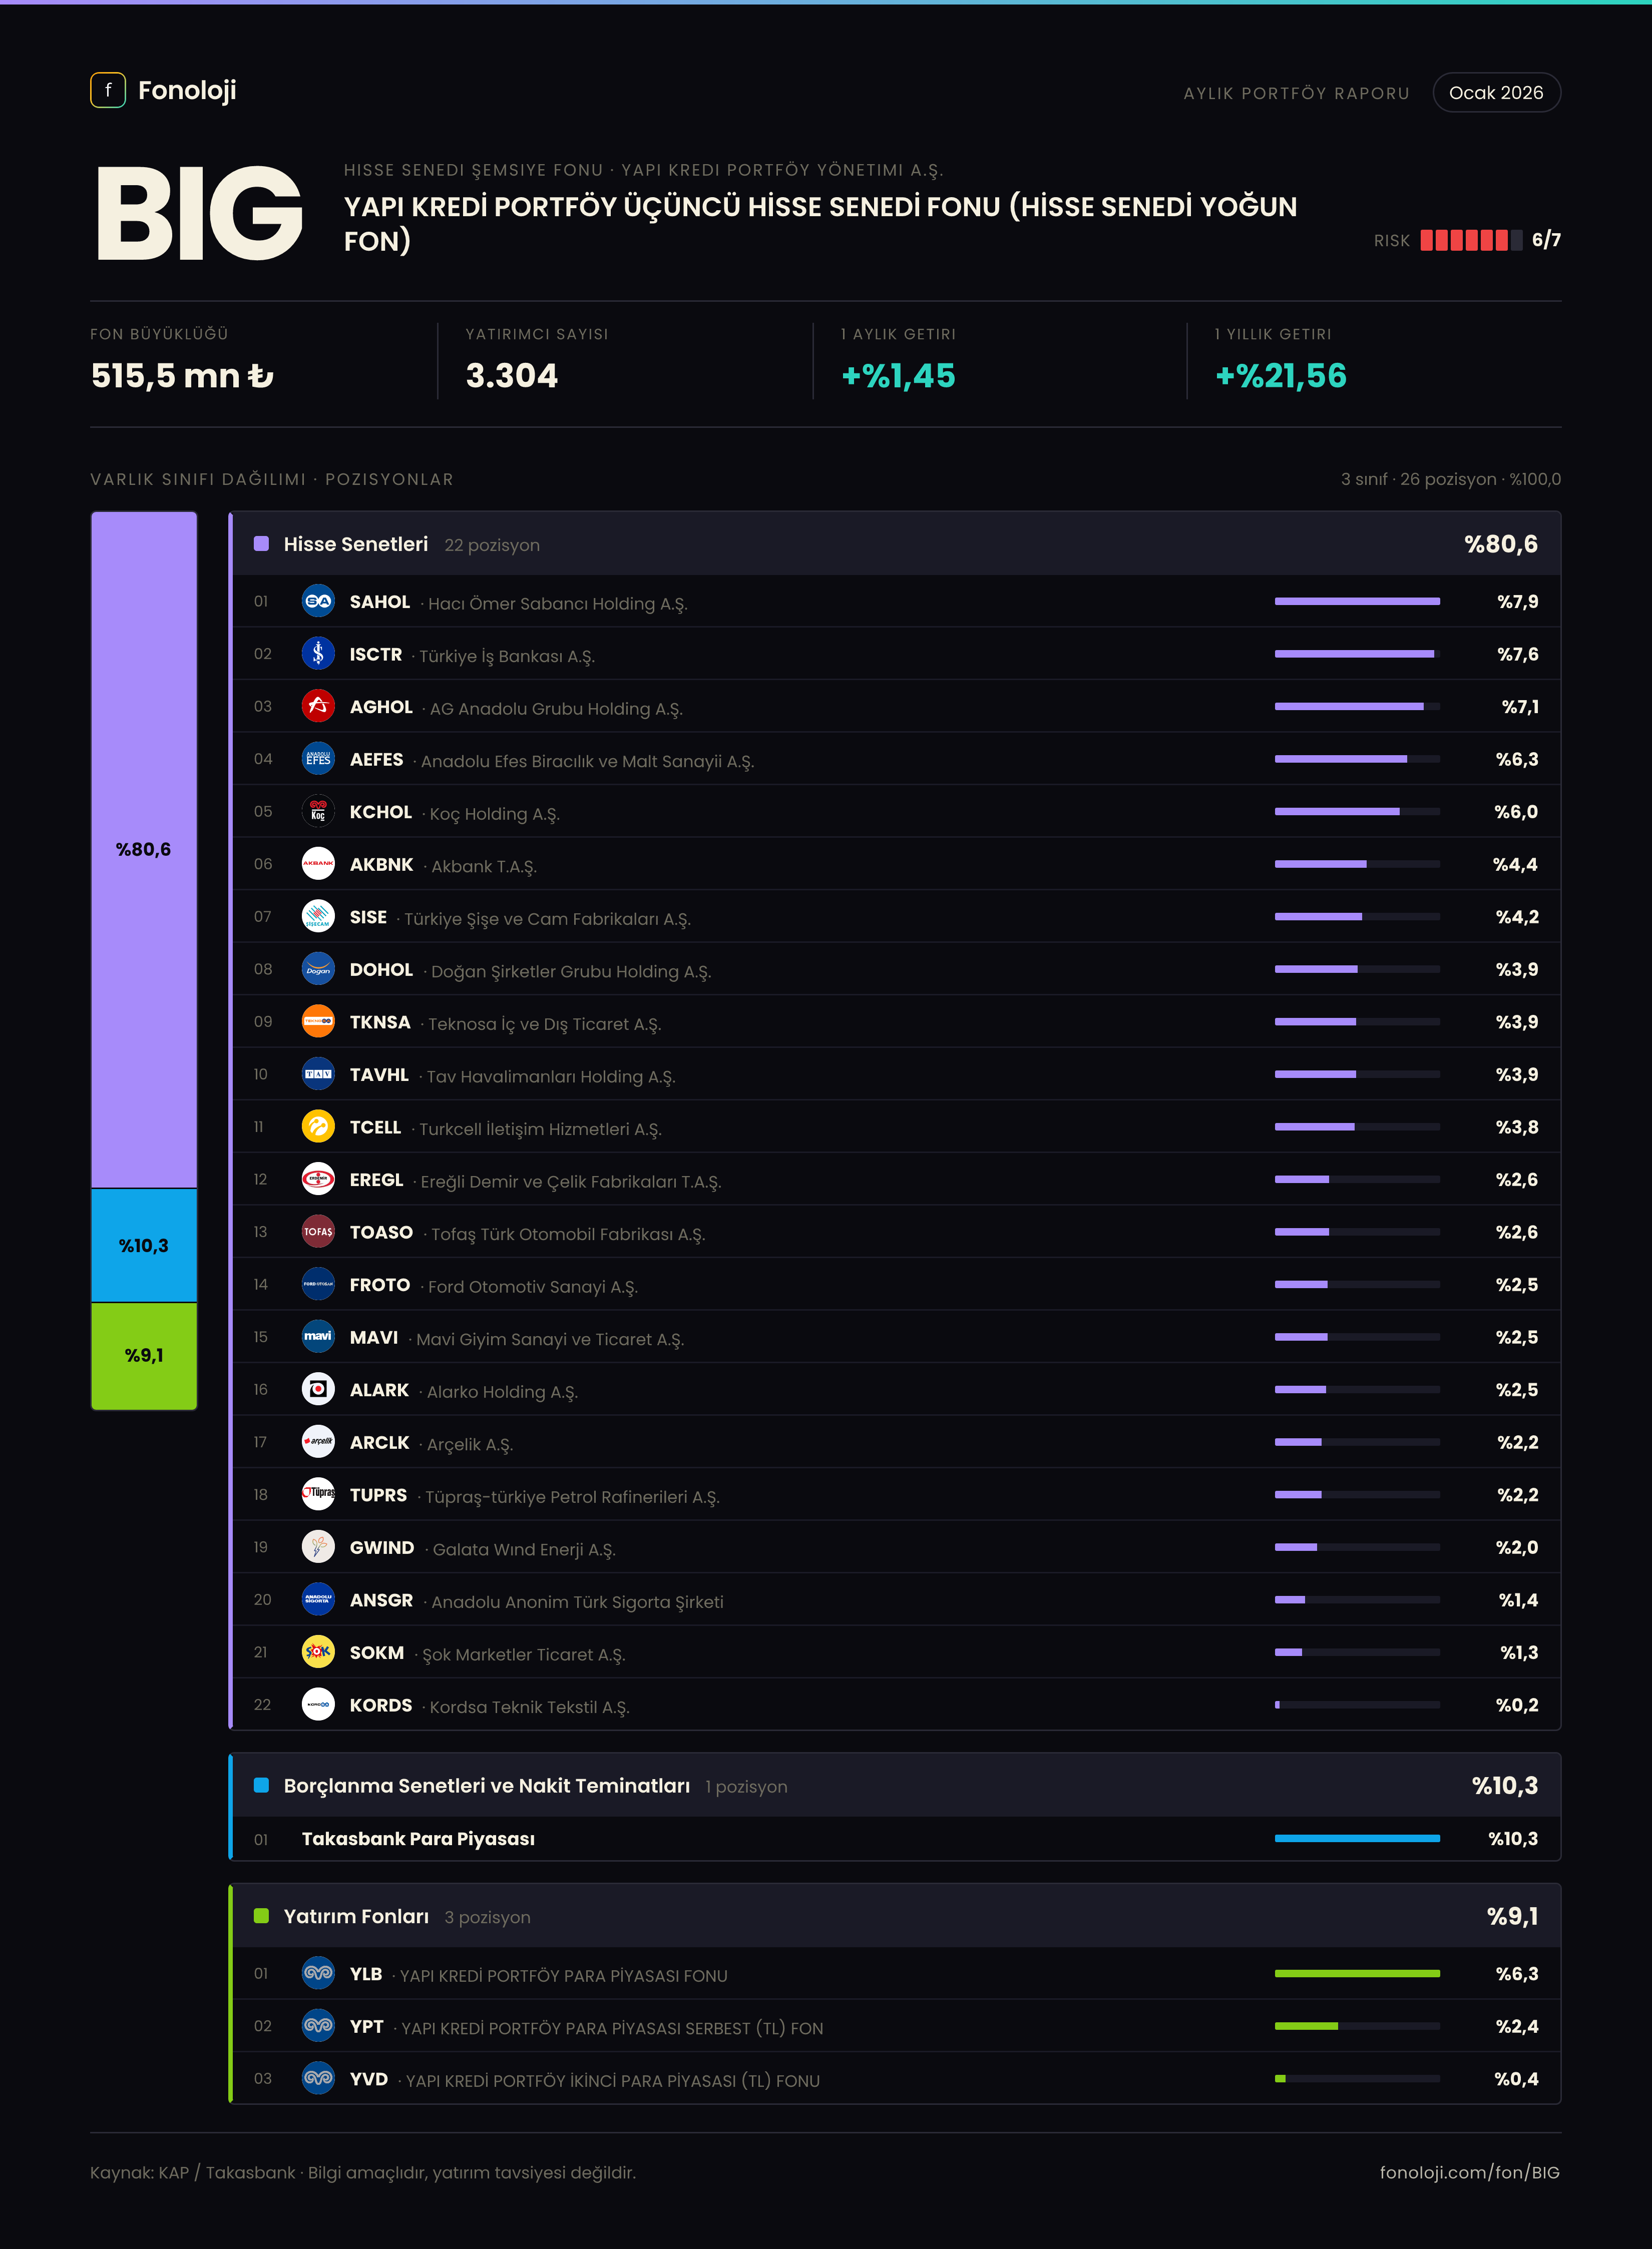This screenshot has width=1652, height=2249.
Task: Click the blue Borçlanma Senetleri legend square
Action: [x=261, y=1785]
